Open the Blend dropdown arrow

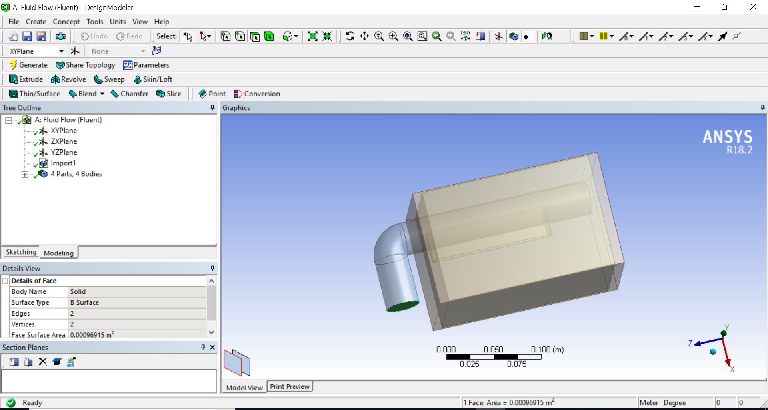(102, 94)
